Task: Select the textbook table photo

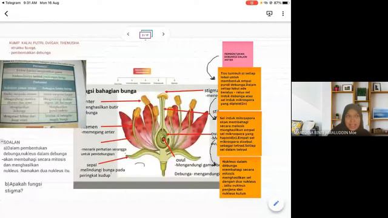Action: [x=43, y=94]
